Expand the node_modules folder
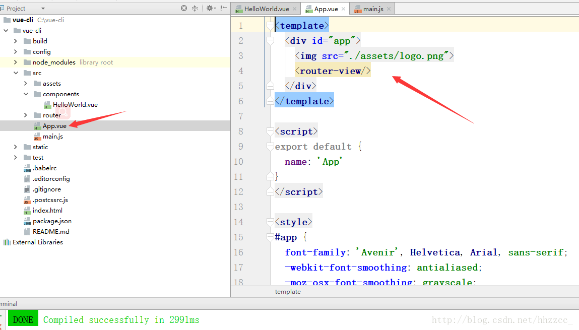This screenshot has height=330, width=579. pyautogui.click(x=16, y=62)
